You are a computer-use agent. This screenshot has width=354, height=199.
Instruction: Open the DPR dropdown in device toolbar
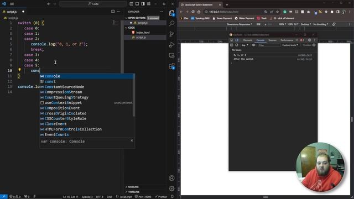coord(293,24)
